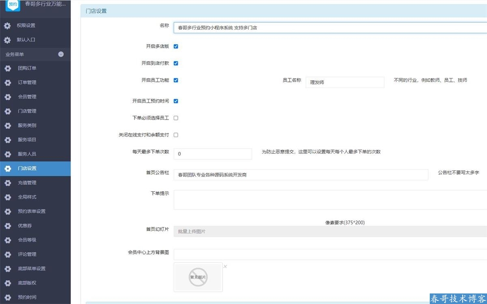Toggle the 开启多店版 checkbox
The width and height of the screenshot is (487, 304).
click(x=176, y=46)
